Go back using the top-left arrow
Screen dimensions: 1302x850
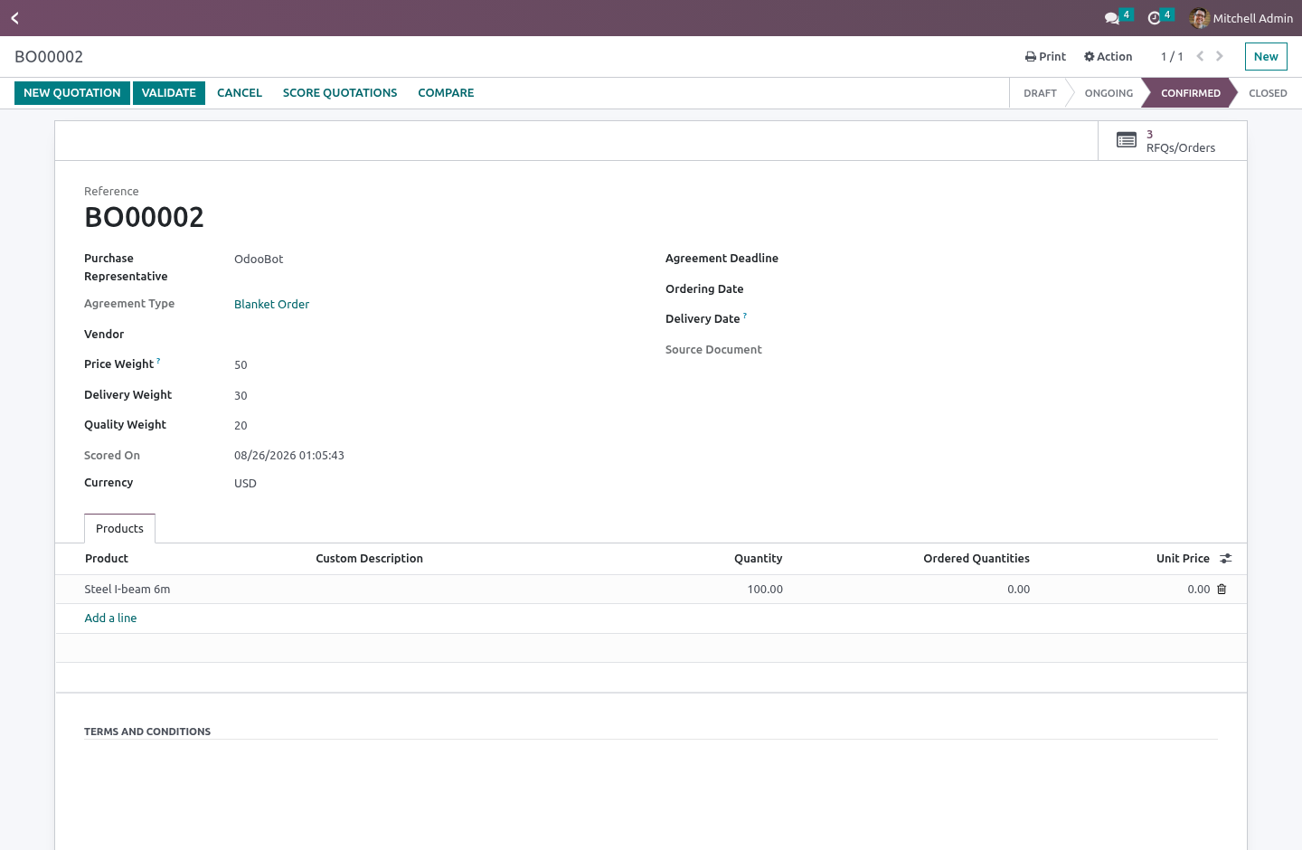[x=14, y=18]
